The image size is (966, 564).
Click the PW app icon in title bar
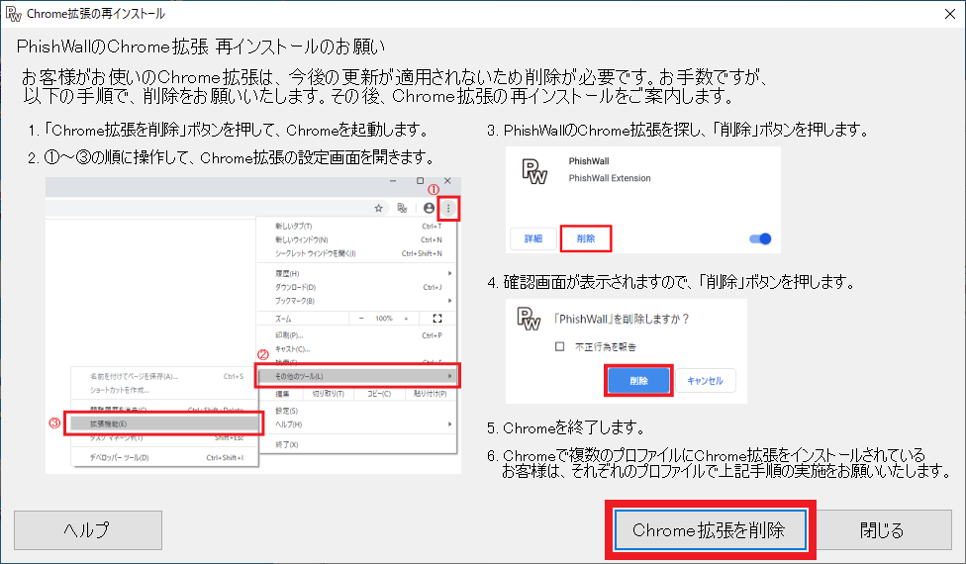pyautogui.click(x=13, y=14)
